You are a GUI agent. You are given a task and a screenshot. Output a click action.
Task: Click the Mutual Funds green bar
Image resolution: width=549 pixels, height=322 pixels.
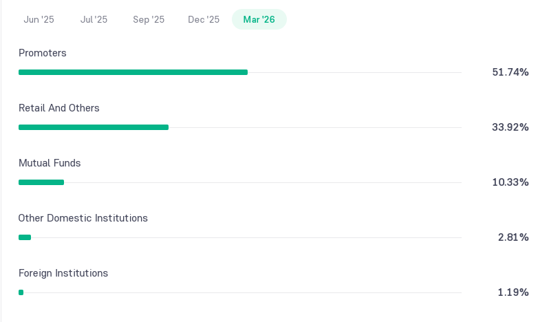point(41,182)
